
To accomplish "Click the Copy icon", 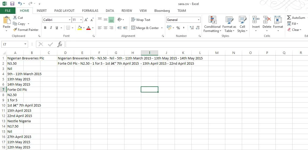I will coord(15,24).
